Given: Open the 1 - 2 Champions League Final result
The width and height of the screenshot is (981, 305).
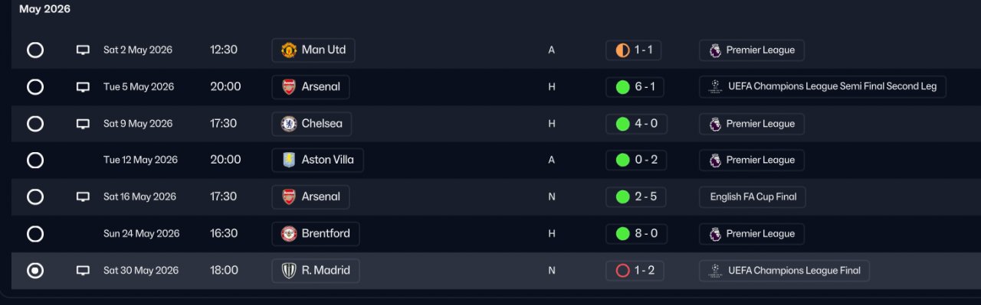Looking at the screenshot, I should [635, 271].
